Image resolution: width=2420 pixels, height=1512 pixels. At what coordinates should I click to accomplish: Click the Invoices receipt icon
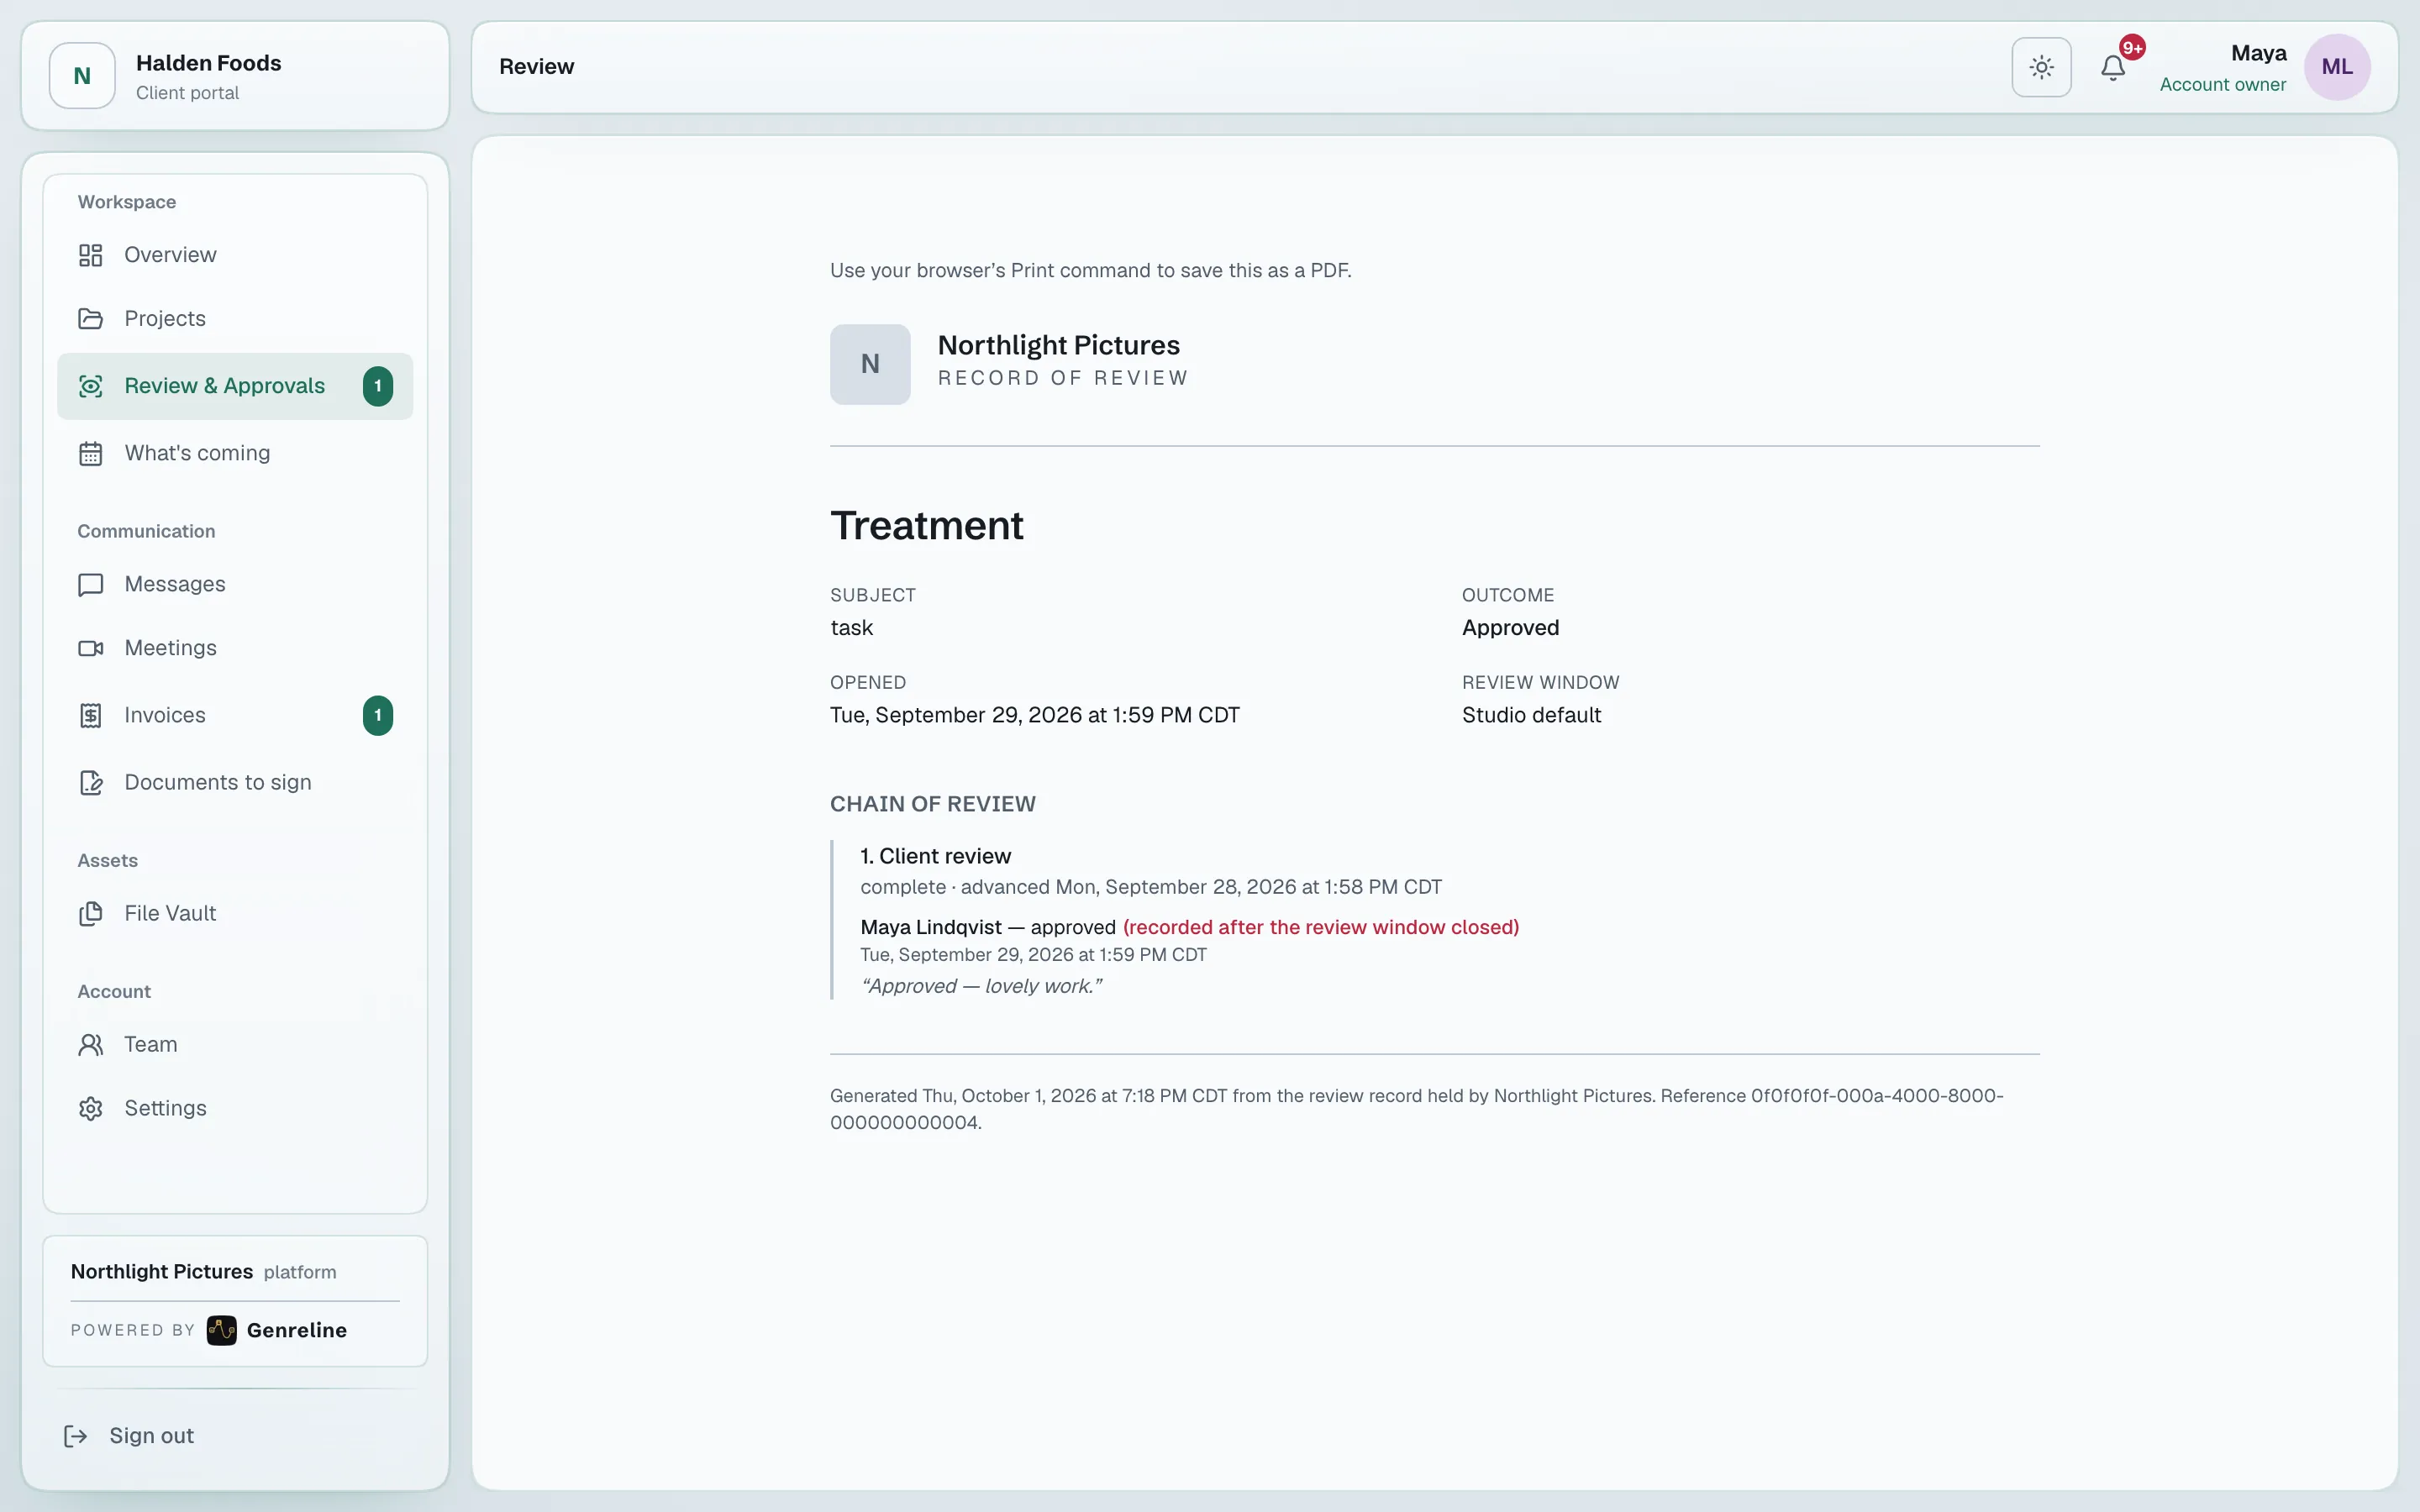tap(90, 715)
